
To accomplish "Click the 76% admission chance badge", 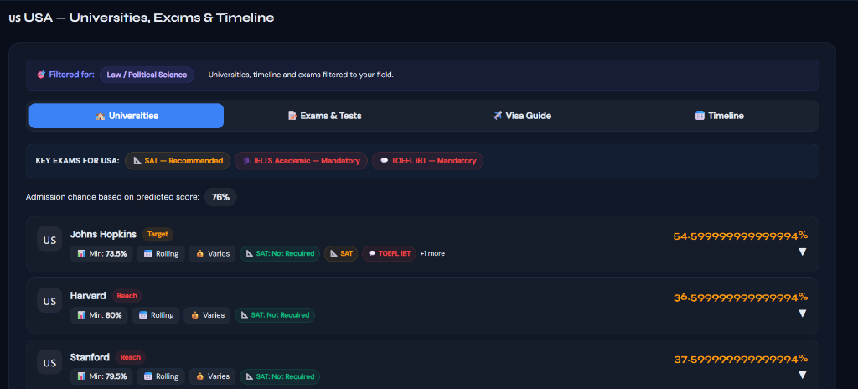I will (x=220, y=197).
